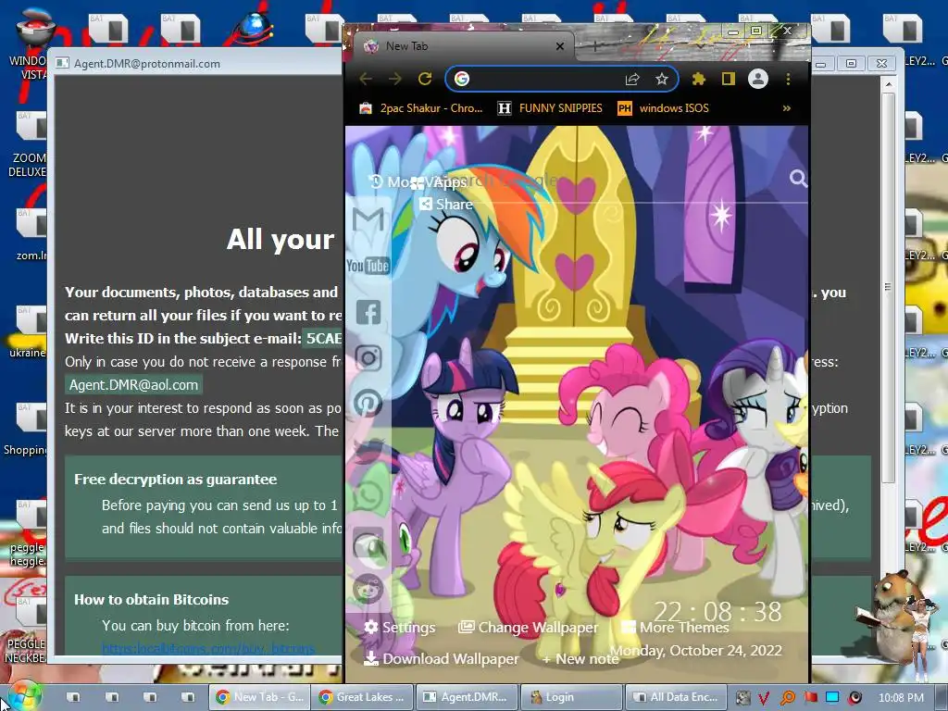Click the 5CAE ID code in ransom note
The image size is (948, 711).
pos(323,339)
